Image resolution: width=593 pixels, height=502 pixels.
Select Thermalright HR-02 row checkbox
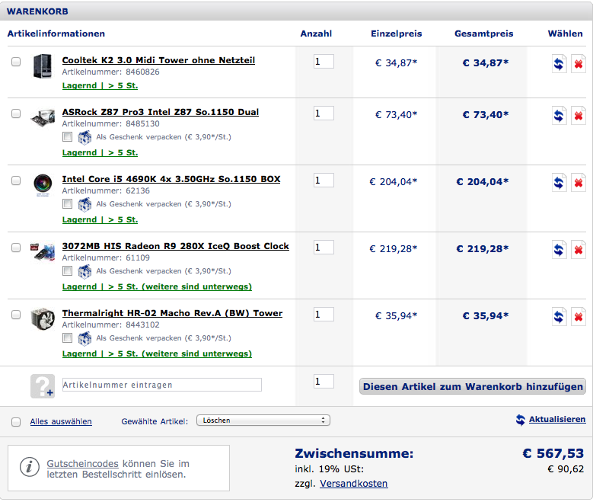tap(16, 315)
